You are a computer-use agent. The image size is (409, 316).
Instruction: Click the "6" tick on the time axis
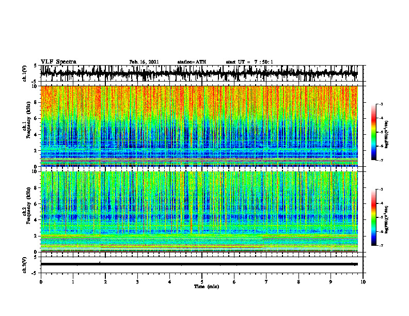point(234,282)
